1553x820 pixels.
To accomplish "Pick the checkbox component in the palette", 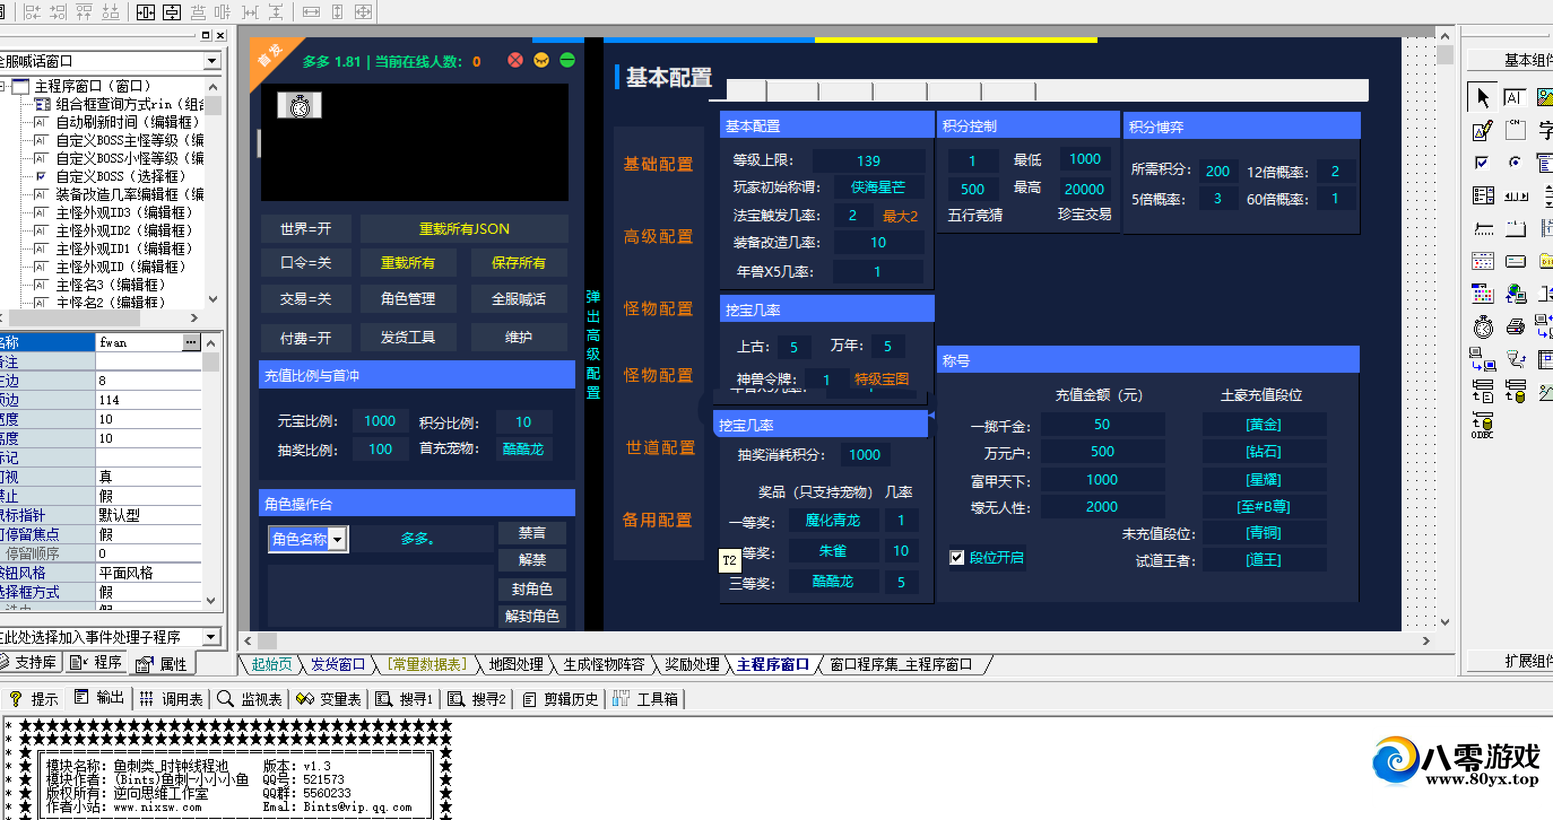I will pyautogui.click(x=1482, y=162).
